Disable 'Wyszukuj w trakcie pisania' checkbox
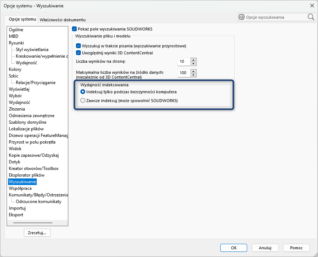 click(x=78, y=46)
